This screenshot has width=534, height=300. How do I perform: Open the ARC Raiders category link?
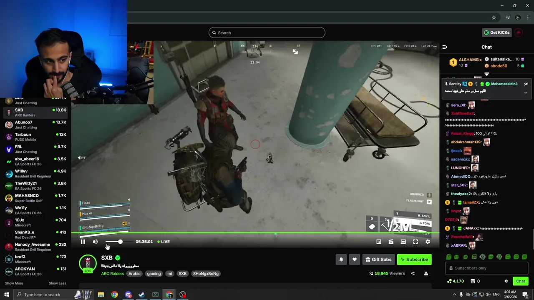[x=113, y=274]
